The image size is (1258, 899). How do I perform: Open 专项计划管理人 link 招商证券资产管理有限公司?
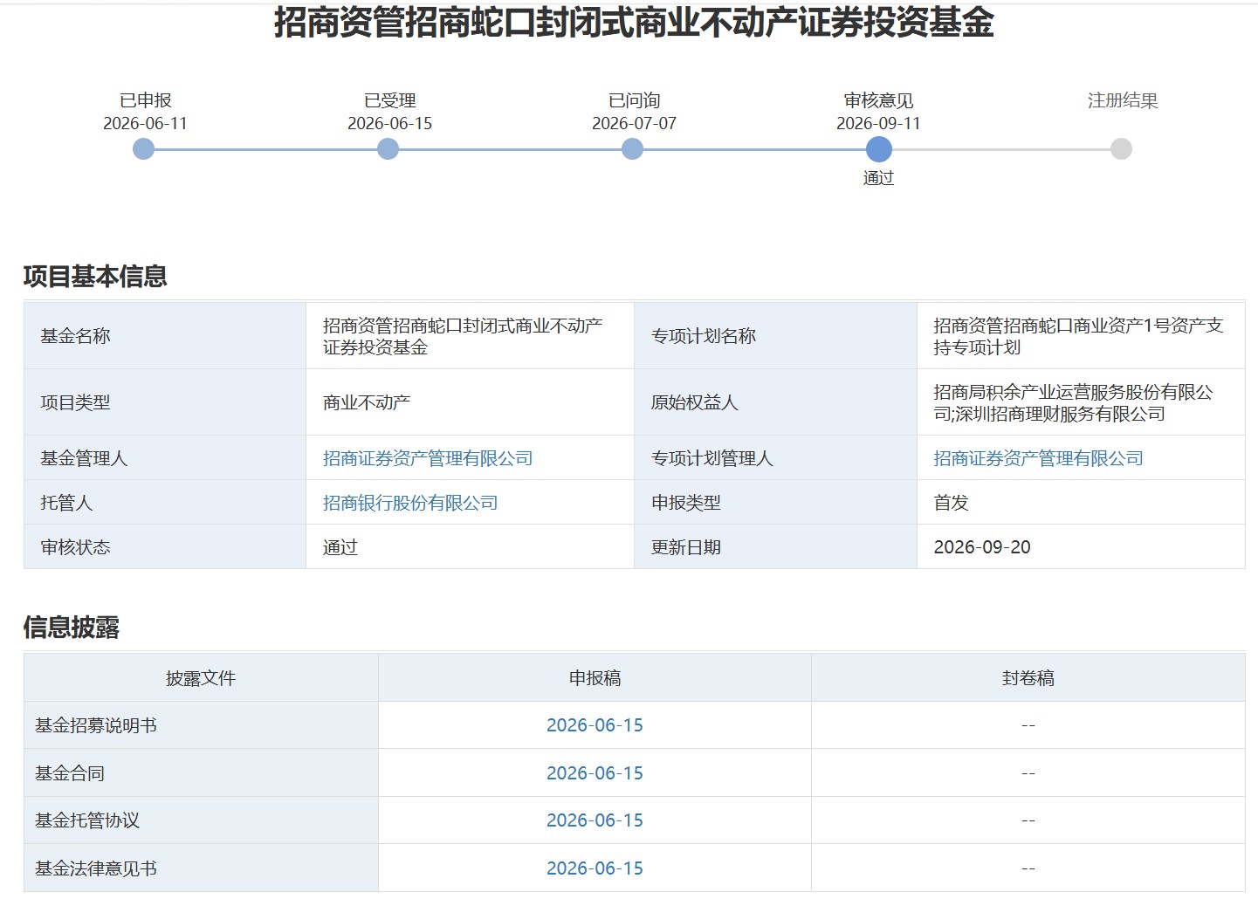click(x=1038, y=458)
